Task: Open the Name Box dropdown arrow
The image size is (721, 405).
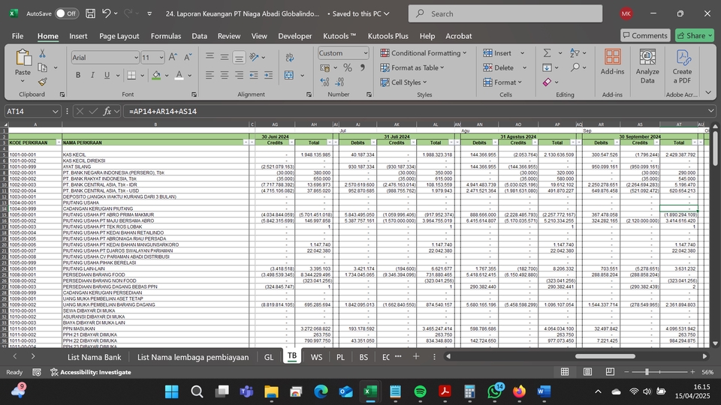Action: click(55, 111)
